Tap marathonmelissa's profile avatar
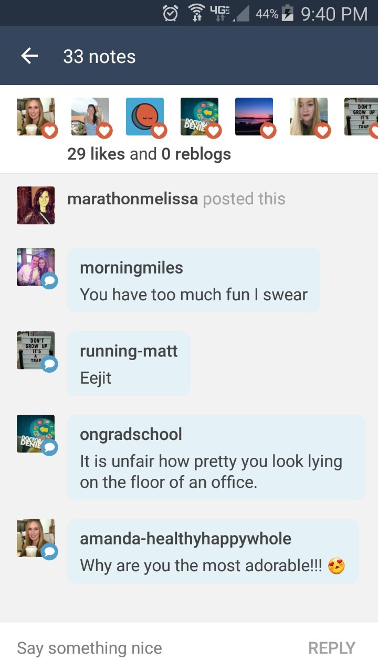This screenshot has width=378, height=672. [x=36, y=205]
